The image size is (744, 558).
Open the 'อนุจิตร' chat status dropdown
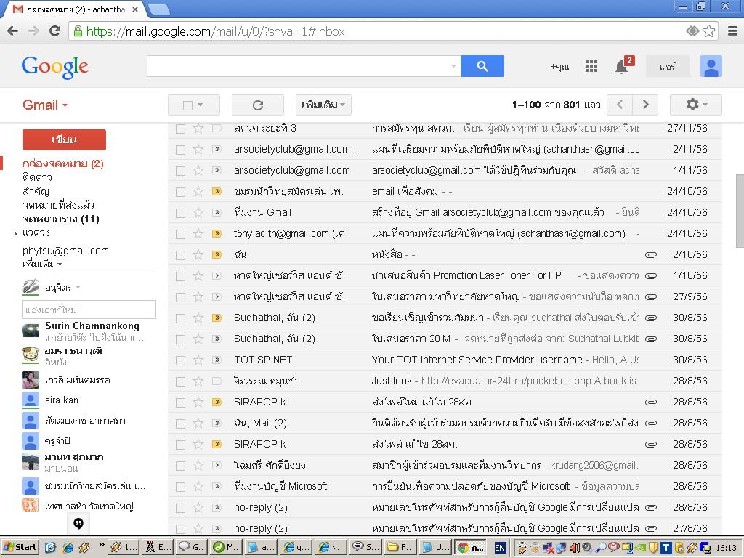tap(78, 287)
